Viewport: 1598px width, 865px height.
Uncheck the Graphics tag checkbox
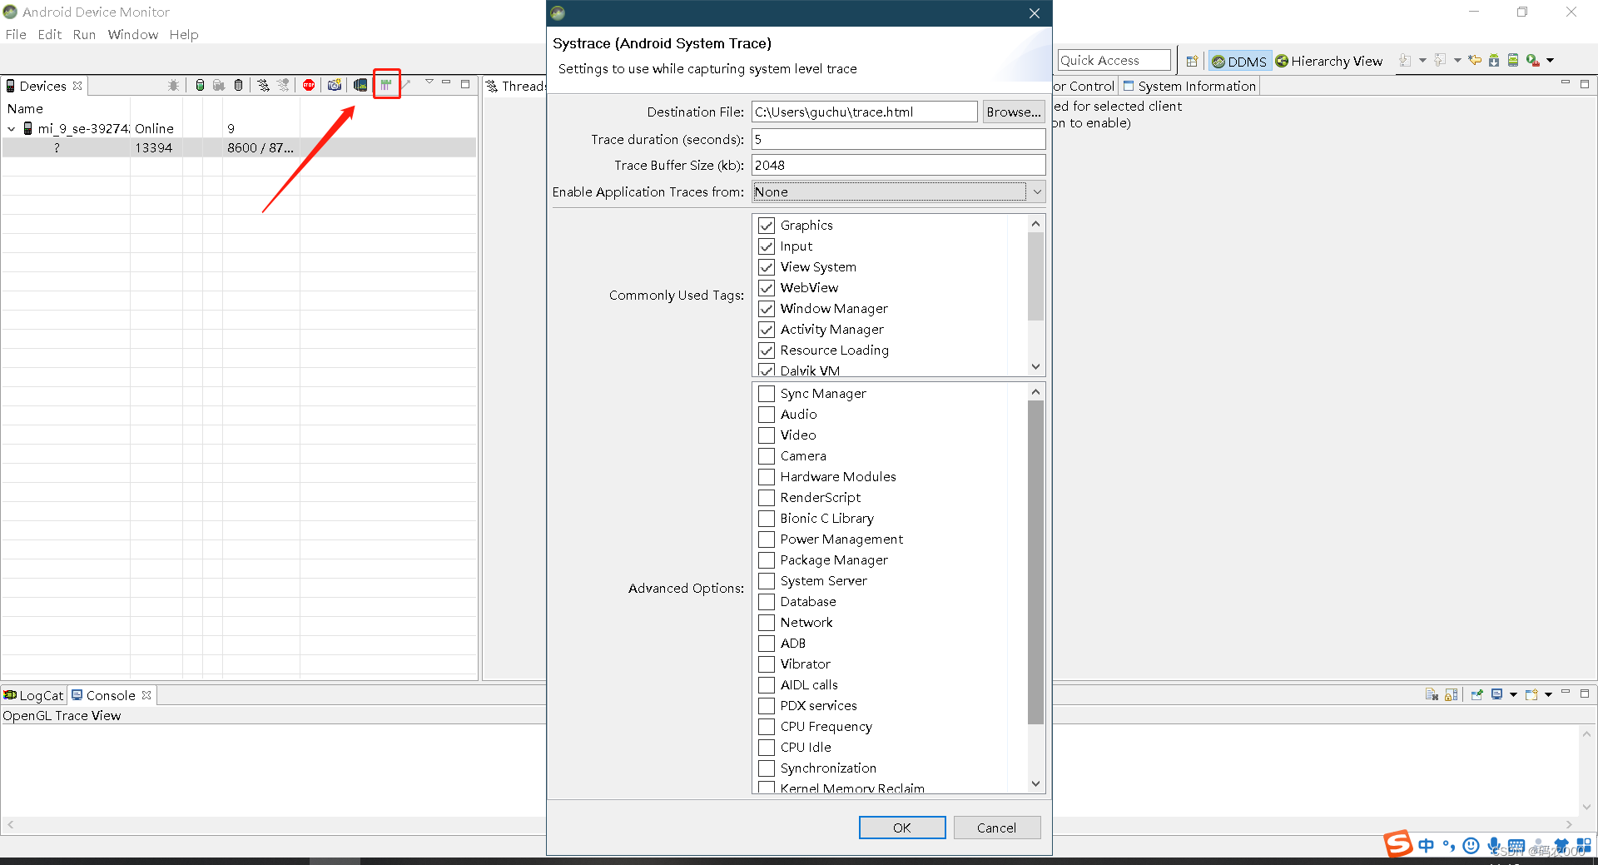pos(767,226)
